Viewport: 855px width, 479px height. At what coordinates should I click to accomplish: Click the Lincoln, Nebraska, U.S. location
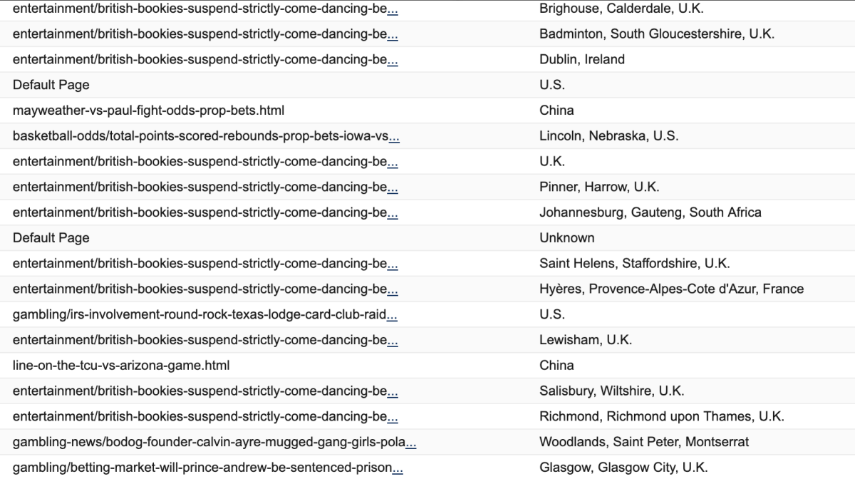pos(608,136)
